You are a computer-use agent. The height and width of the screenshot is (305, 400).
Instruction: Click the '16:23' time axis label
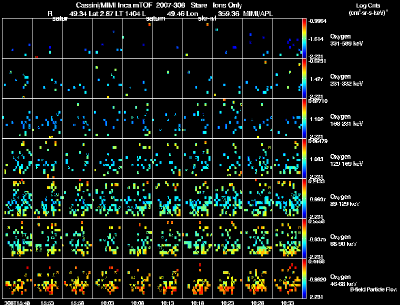coord(227,302)
